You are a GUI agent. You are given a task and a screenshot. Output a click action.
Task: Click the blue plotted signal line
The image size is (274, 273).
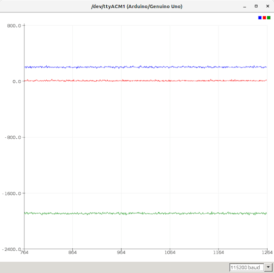tap(146, 67)
